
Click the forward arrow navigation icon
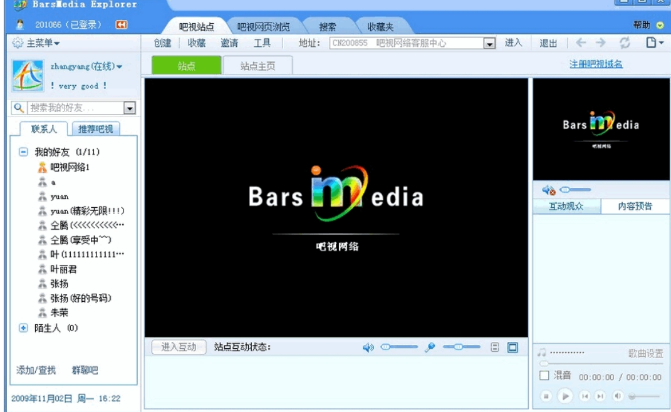600,43
